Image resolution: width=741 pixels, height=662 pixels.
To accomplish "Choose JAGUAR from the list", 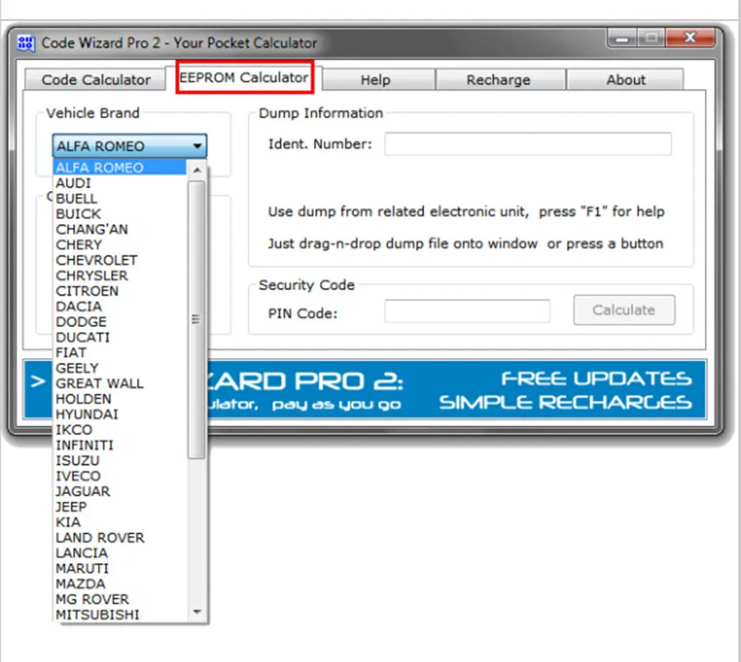I will [119, 492].
